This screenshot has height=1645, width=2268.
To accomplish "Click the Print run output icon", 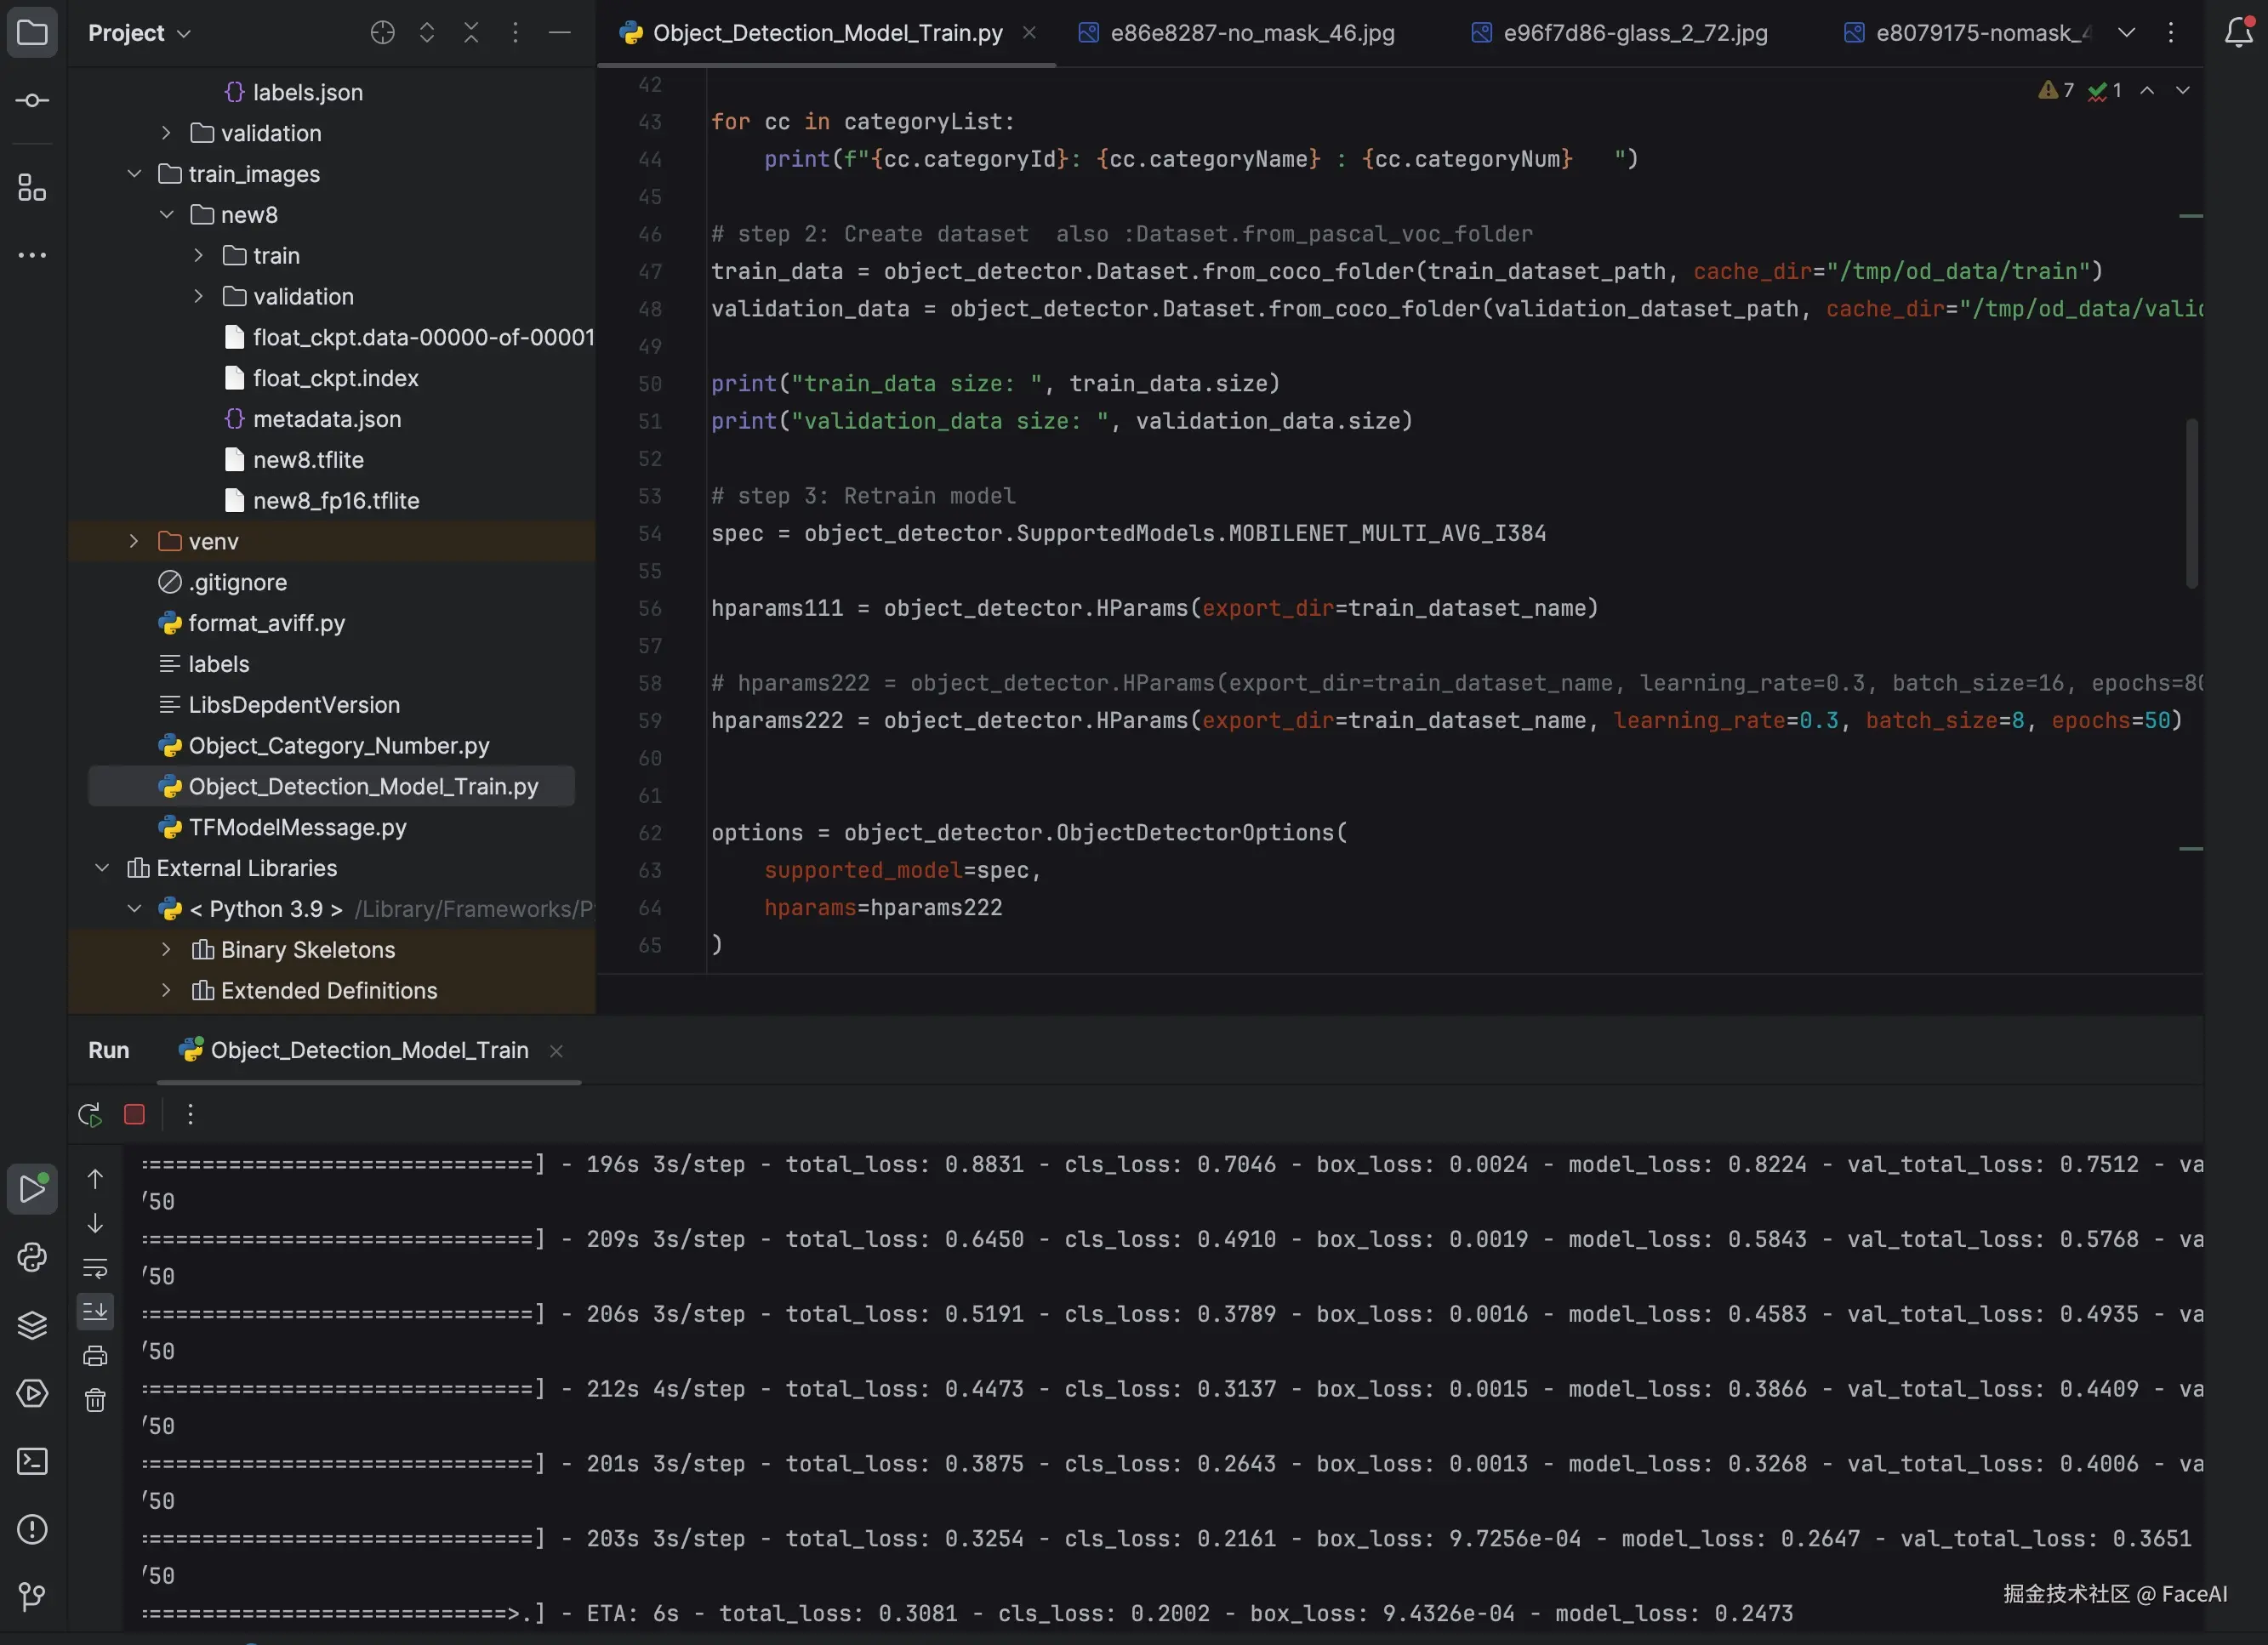I will pyautogui.click(x=95, y=1355).
